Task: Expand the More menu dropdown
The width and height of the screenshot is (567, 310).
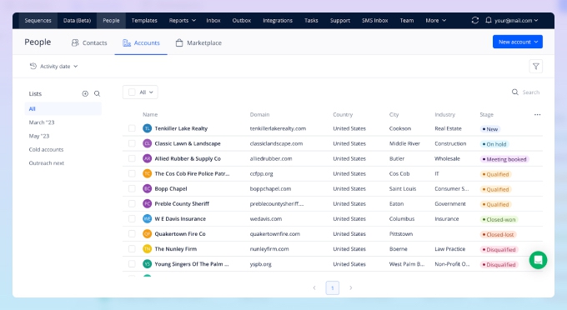Action: (x=436, y=21)
